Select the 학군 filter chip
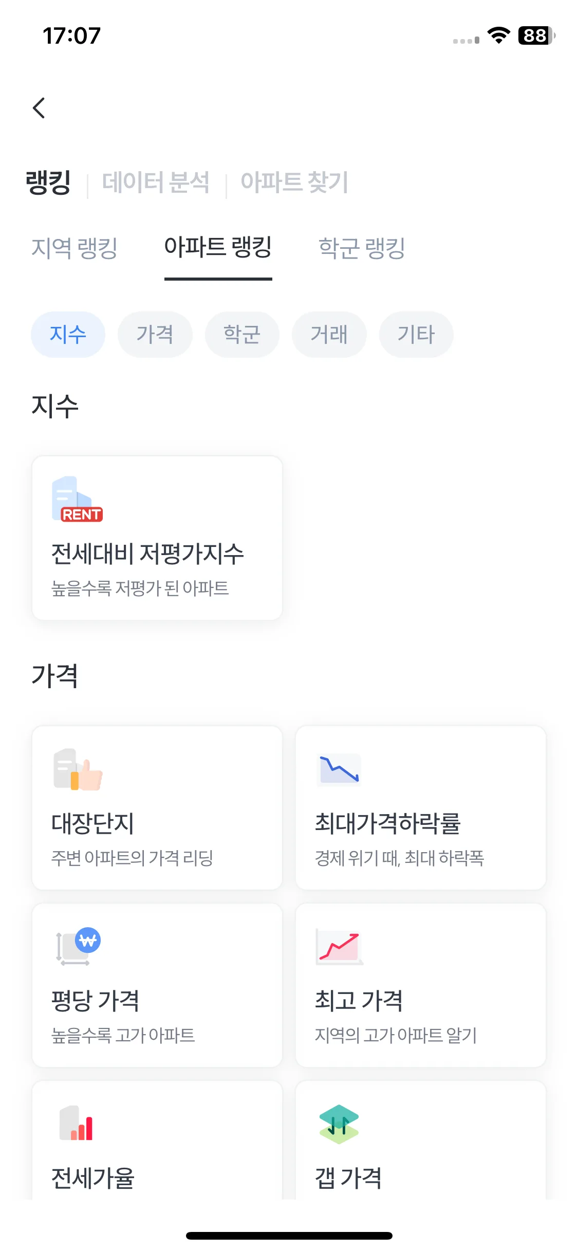Image resolution: width=578 pixels, height=1252 pixels. (x=242, y=335)
